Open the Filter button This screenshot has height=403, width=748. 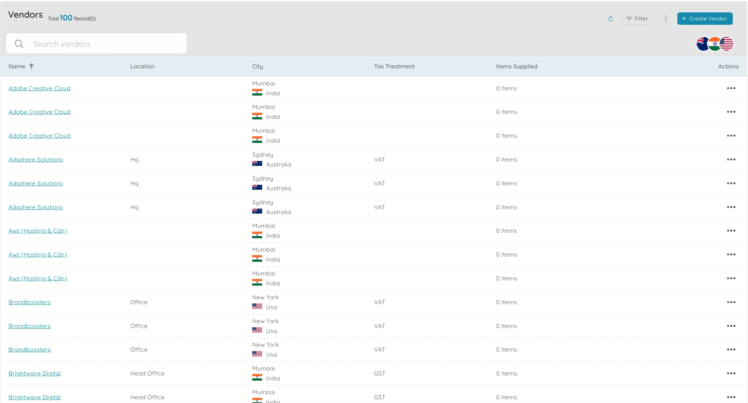tap(637, 19)
